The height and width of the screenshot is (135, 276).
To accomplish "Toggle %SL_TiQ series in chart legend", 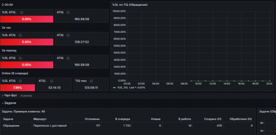I will (123, 87).
